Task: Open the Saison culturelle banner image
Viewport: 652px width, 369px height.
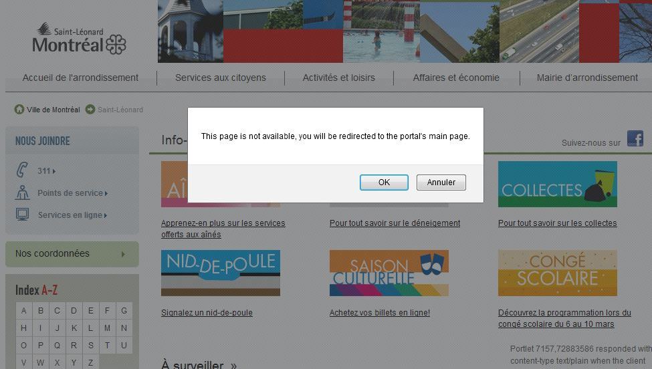Action: coord(389,273)
